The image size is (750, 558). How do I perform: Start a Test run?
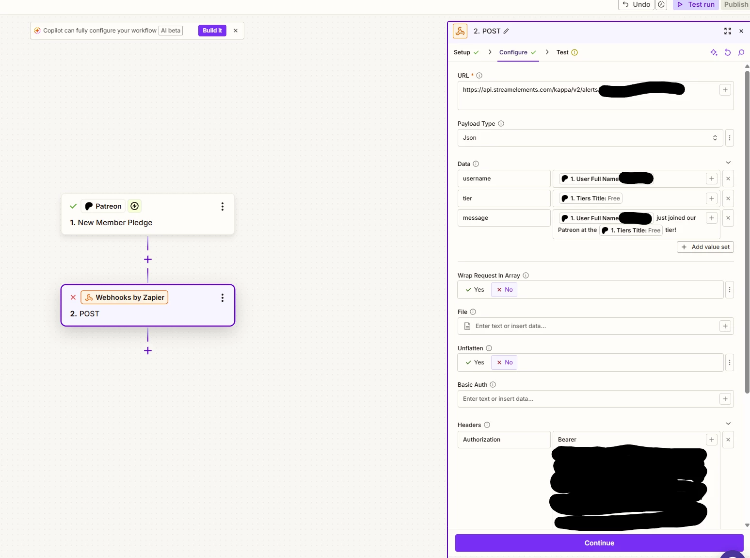[x=696, y=4]
